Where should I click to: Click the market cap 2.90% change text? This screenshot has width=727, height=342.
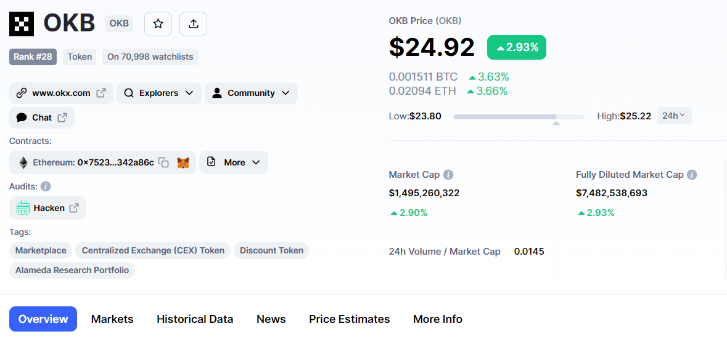(408, 213)
